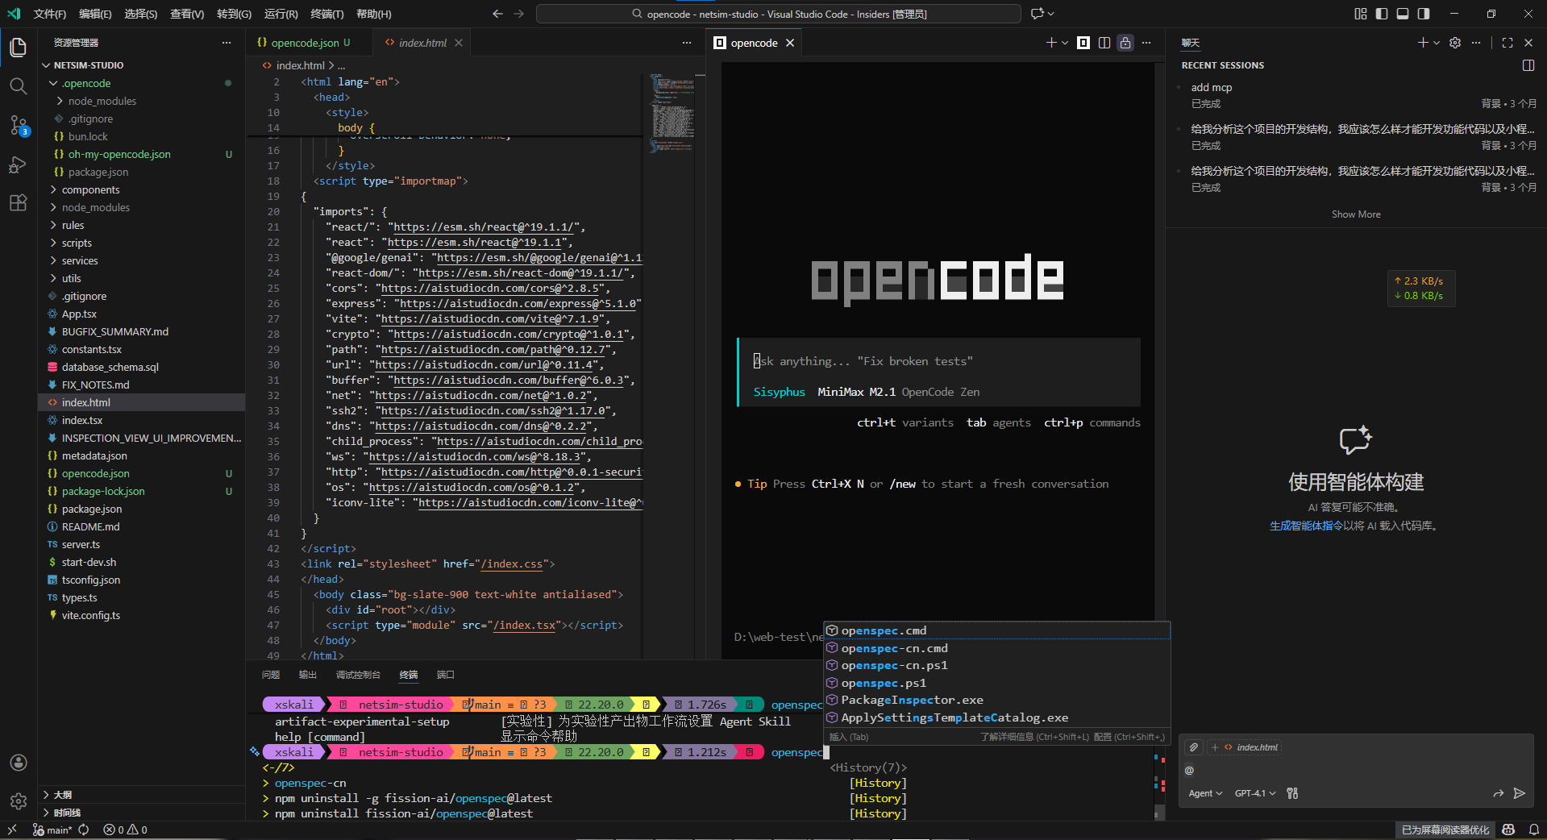The width and height of the screenshot is (1547, 840).
Task: Open the Search view in activity bar
Action: point(18,85)
